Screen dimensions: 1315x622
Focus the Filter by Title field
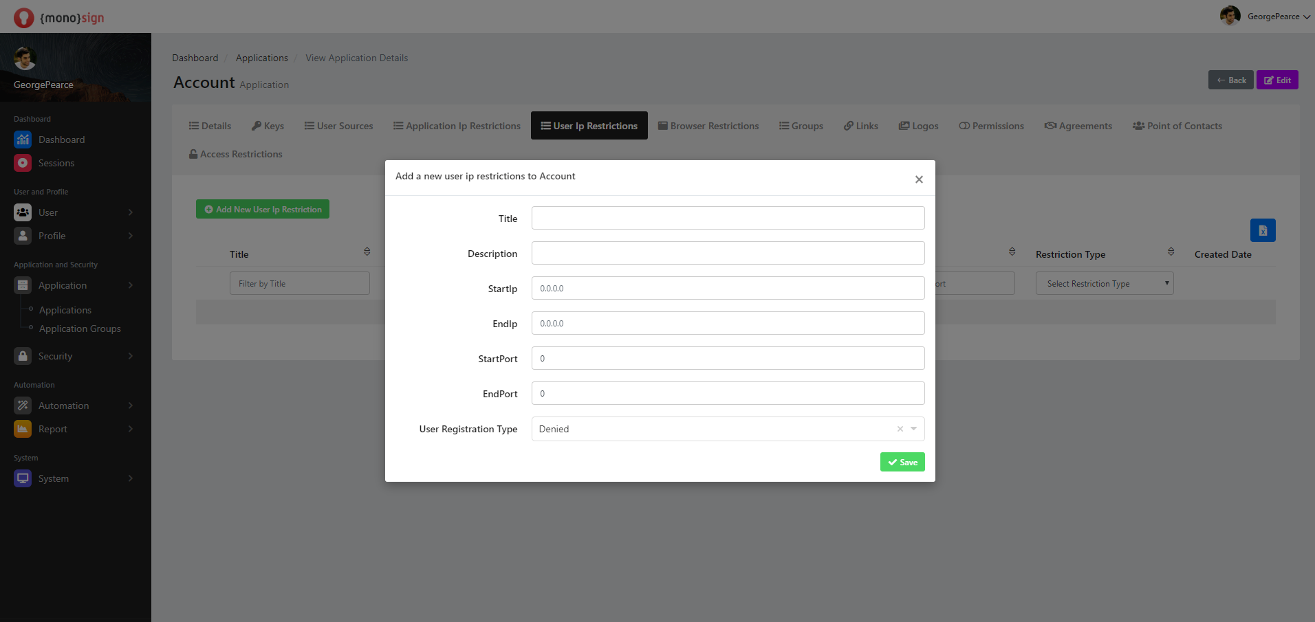coord(300,283)
